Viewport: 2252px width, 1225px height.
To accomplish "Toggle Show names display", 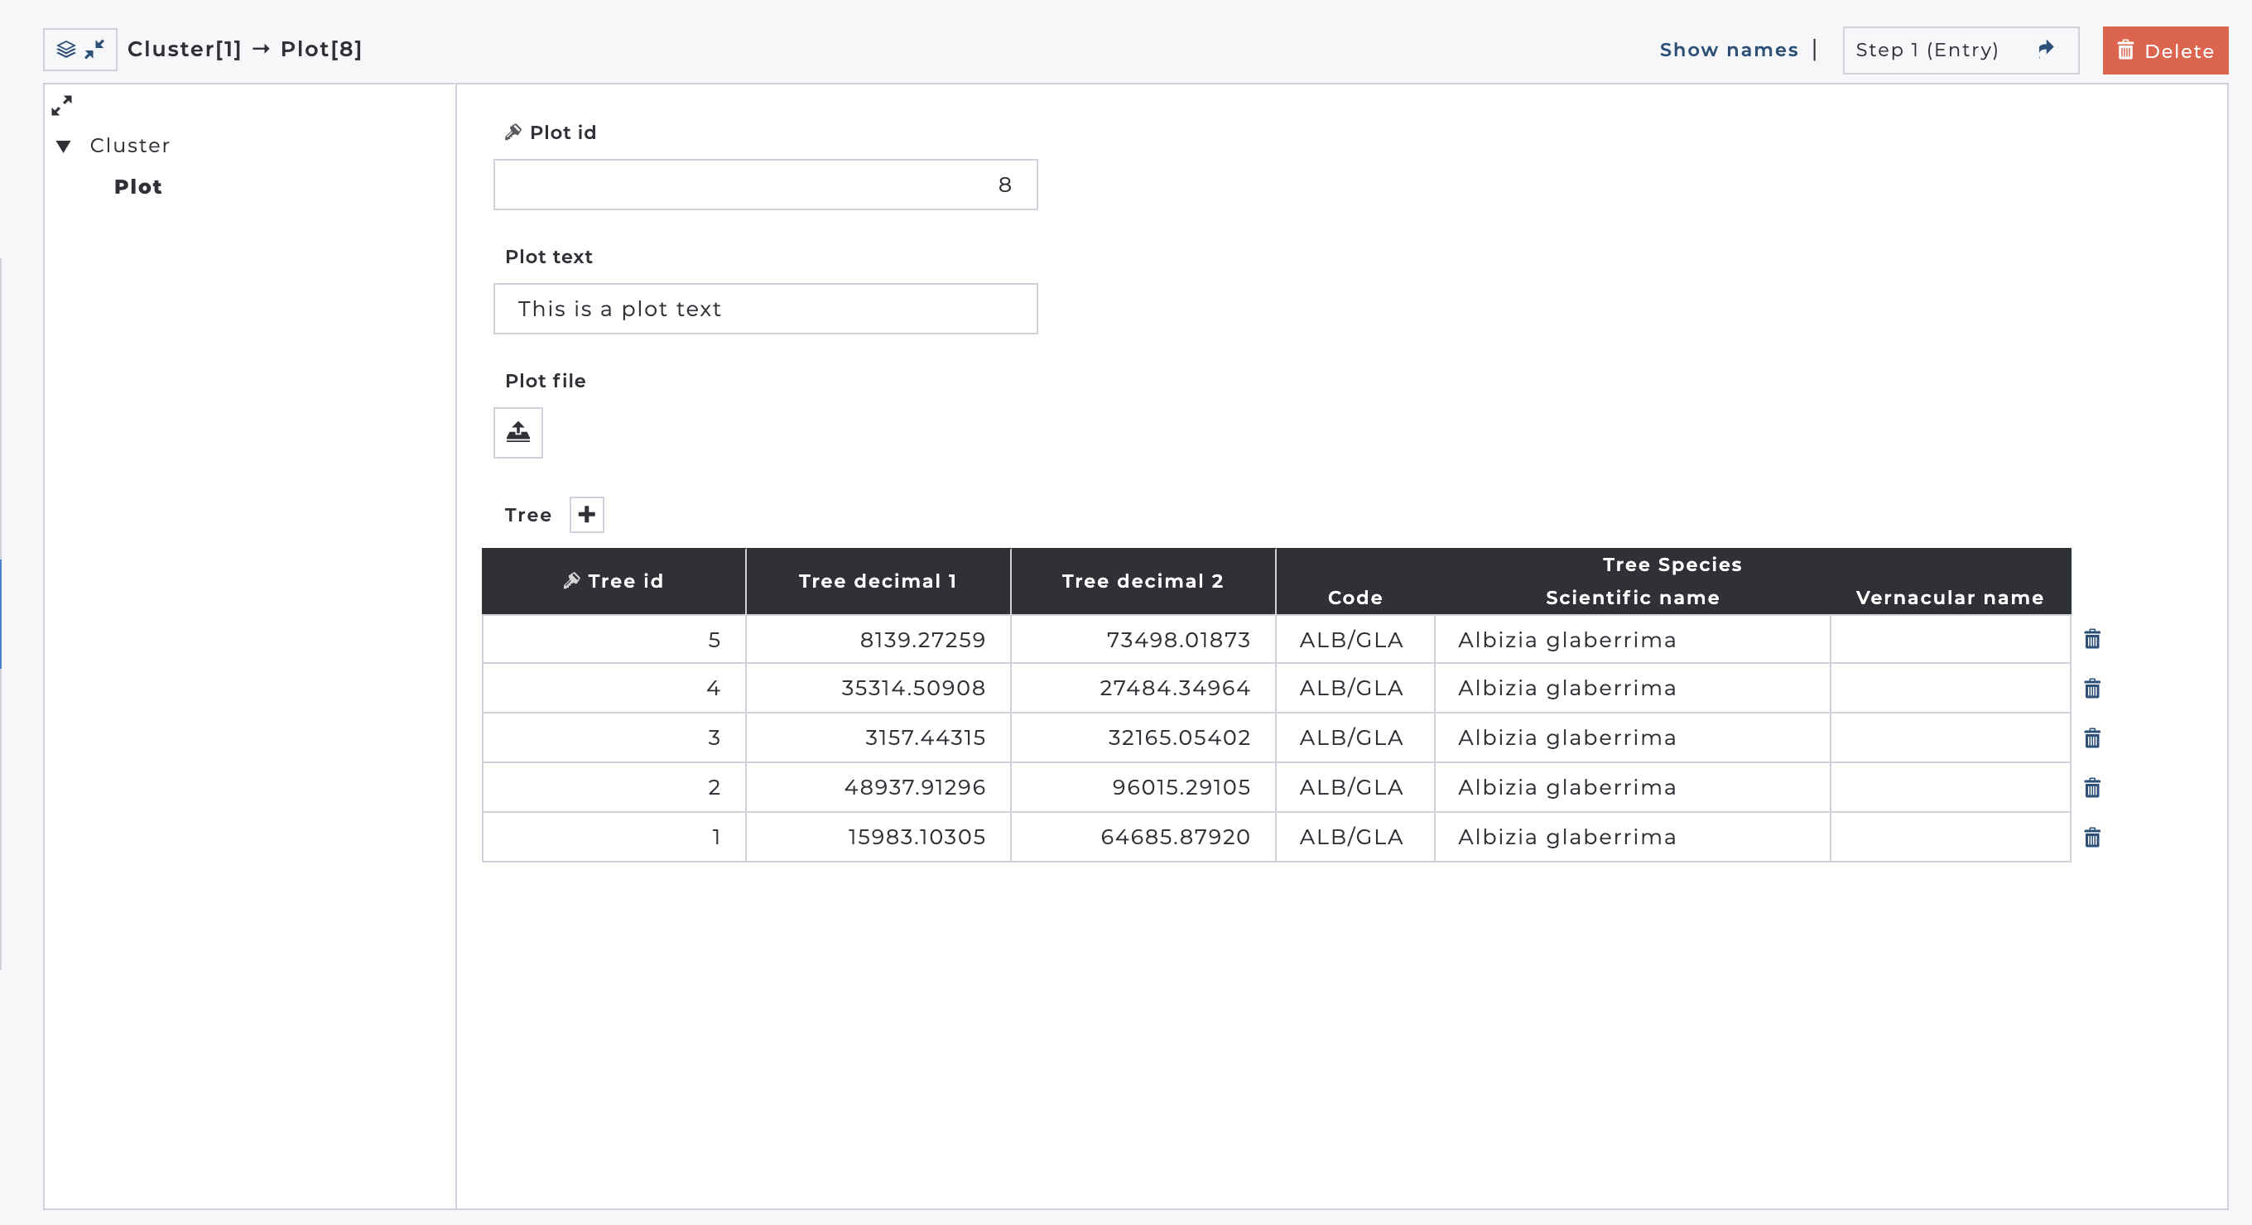I will tap(1729, 49).
